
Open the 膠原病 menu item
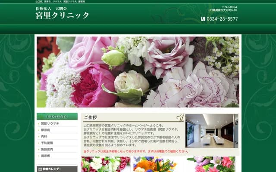point(45,130)
